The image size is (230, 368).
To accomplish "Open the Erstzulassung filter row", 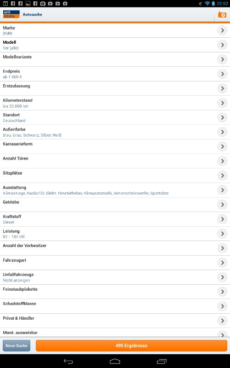I will coord(115,88).
